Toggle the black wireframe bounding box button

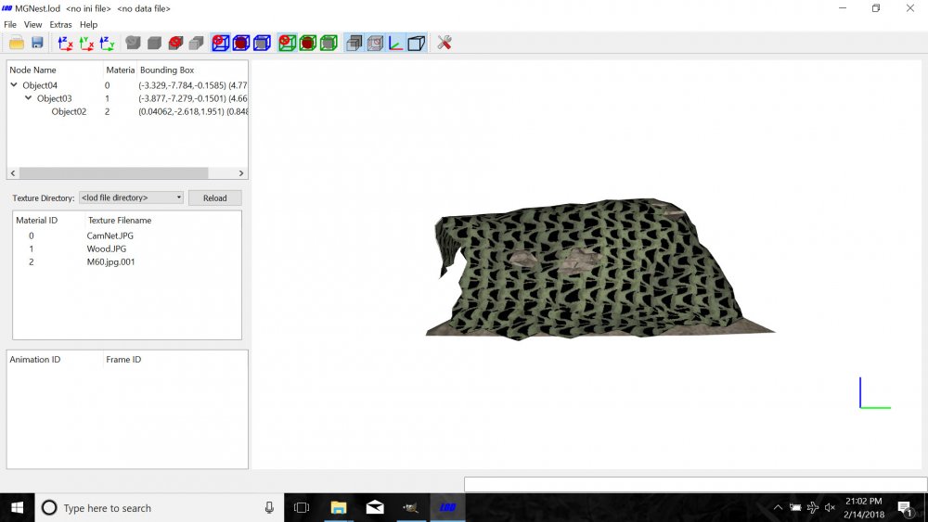coord(417,43)
